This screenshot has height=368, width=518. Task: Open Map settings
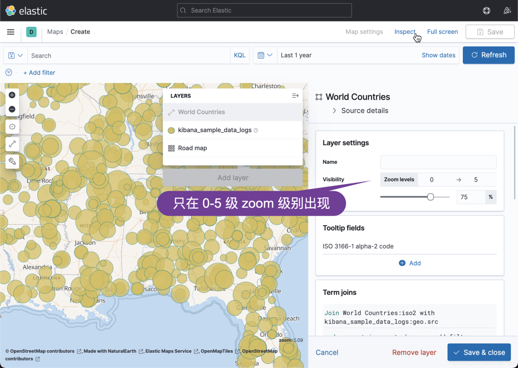pyautogui.click(x=364, y=32)
